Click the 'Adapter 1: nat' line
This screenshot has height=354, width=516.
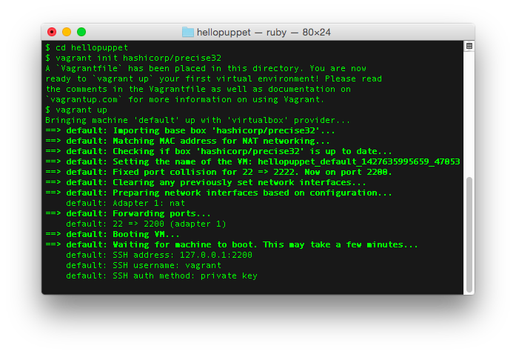click(x=125, y=203)
